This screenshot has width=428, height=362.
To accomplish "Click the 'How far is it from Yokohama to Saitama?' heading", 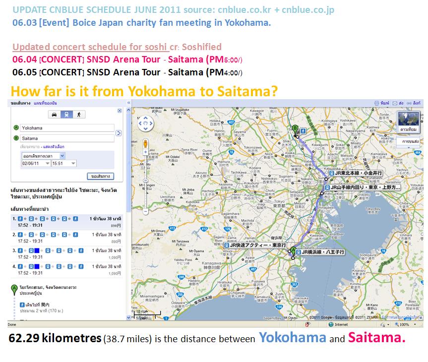I will click(x=144, y=91).
